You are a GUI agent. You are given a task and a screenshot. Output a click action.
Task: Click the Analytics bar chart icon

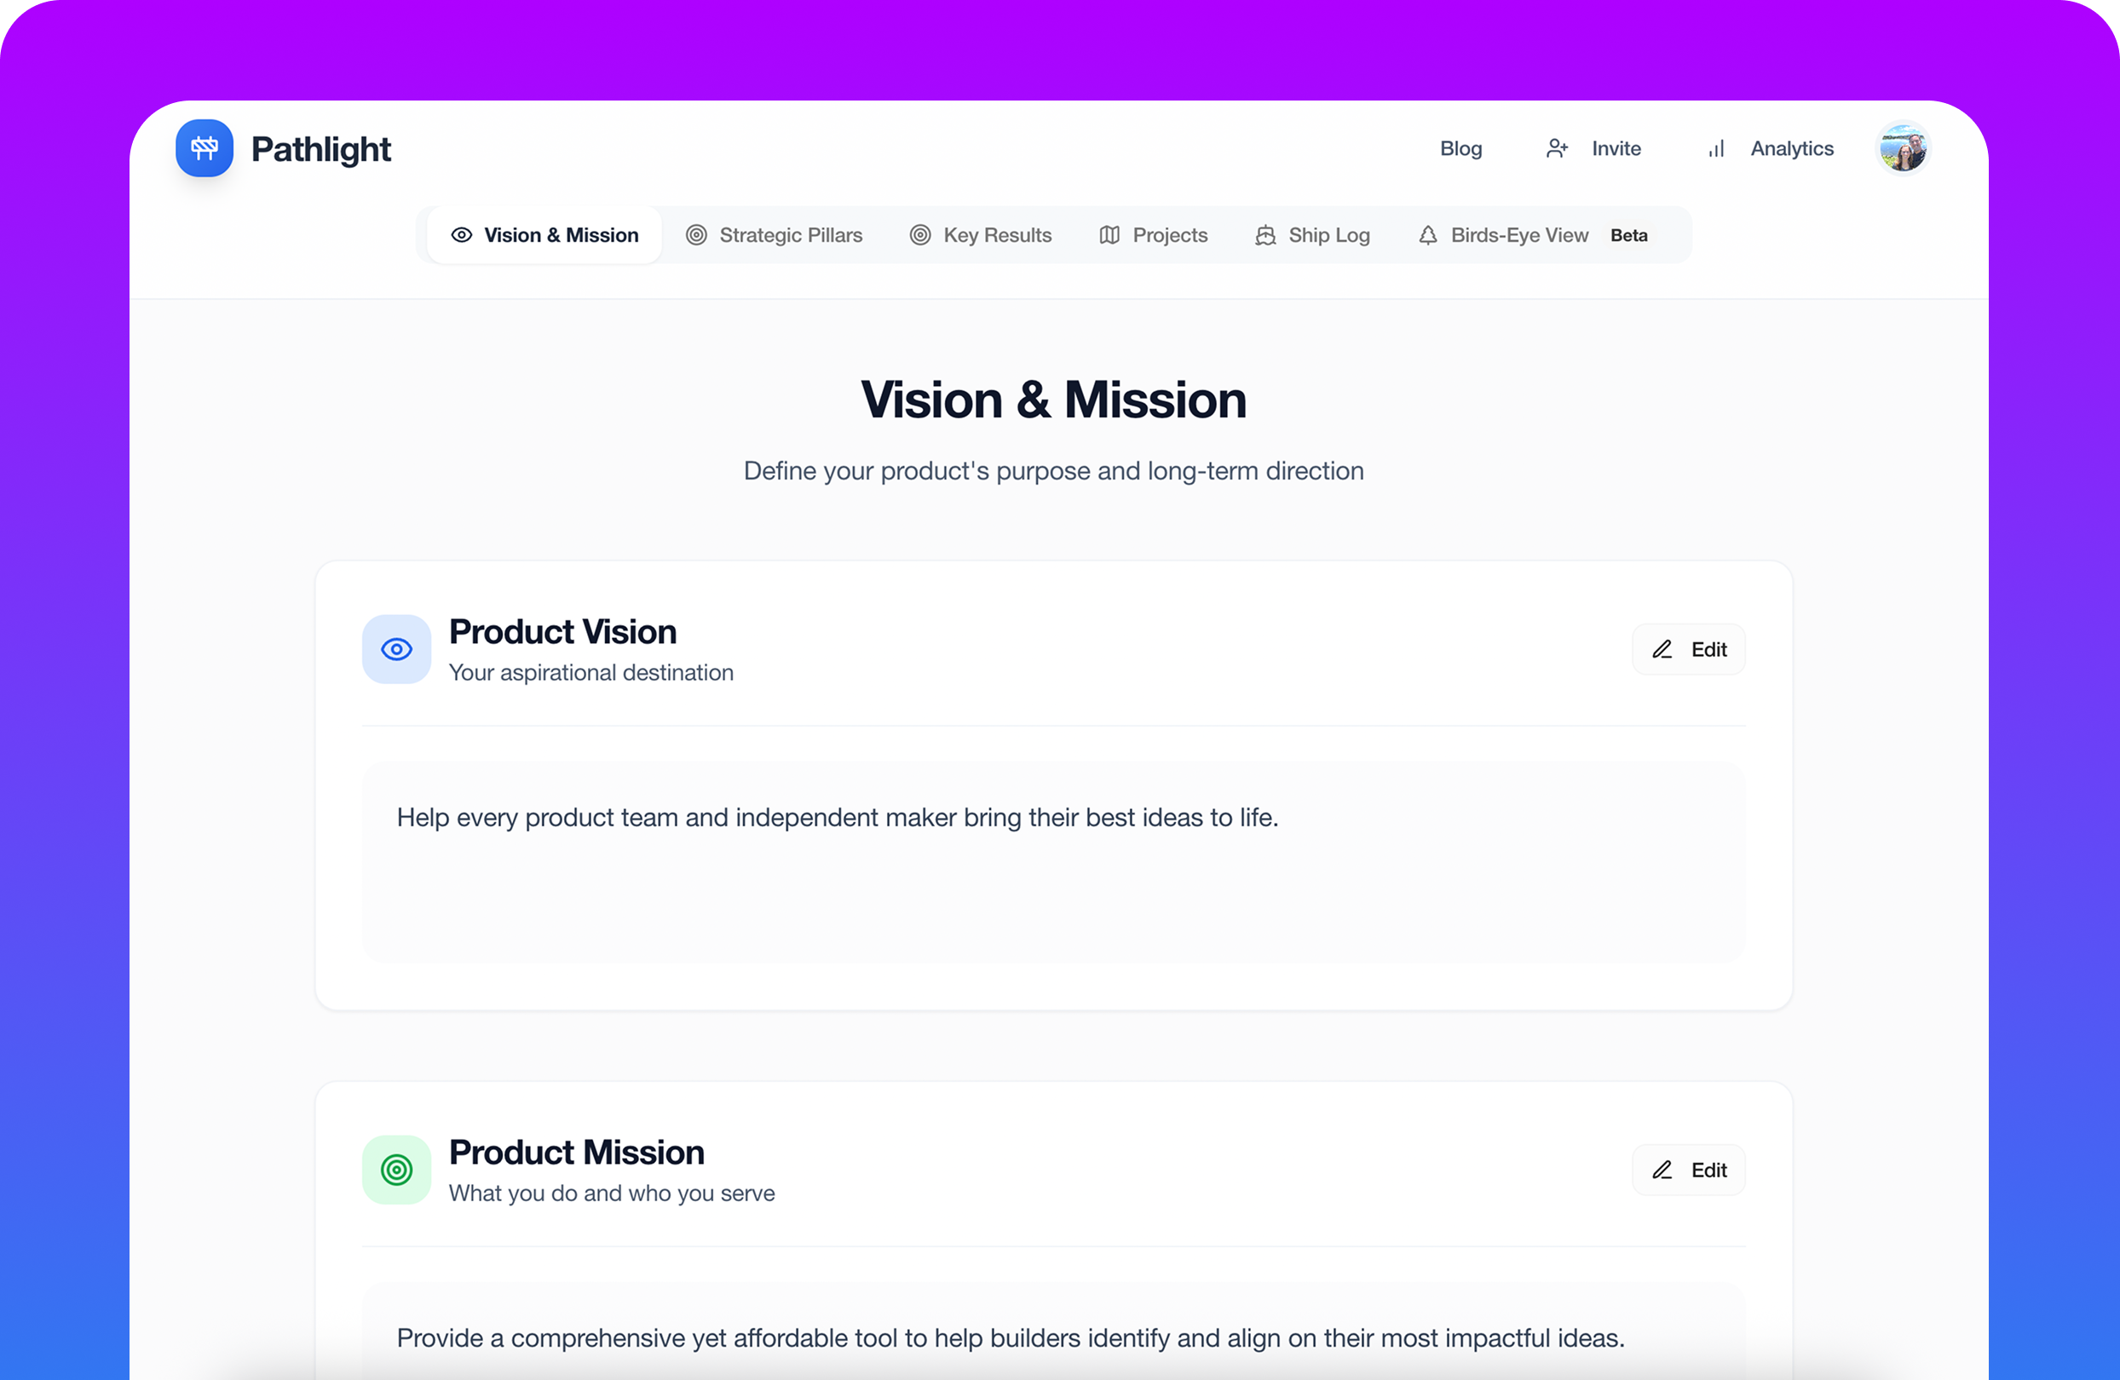pyautogui.click(x=1716, y=149)
